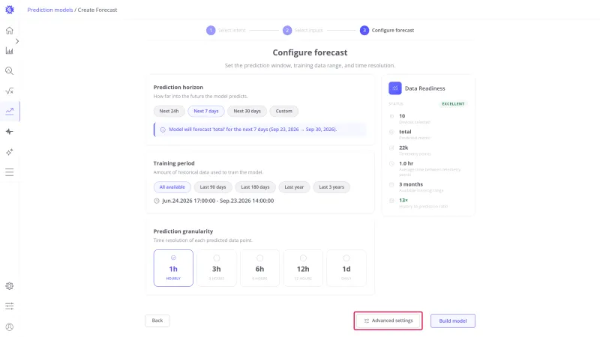Go to step 2 Select inputs
The image size is (600, 337).
[x=303, y=30]
